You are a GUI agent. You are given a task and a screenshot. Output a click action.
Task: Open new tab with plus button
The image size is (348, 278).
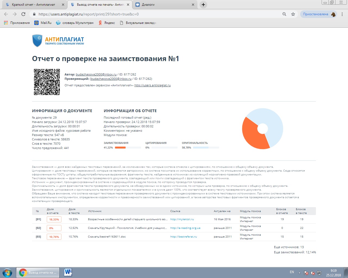click(x=203, y=5)
